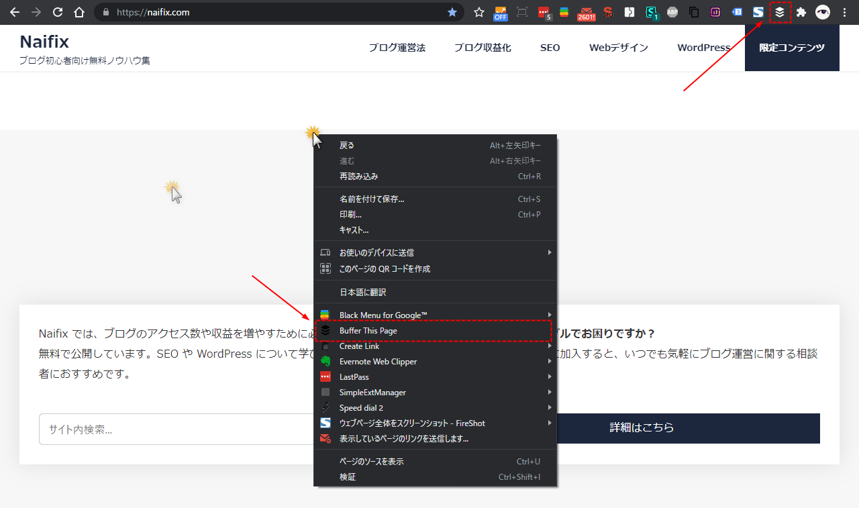Choose 戻る from the context menu

(x=436, y=146)
